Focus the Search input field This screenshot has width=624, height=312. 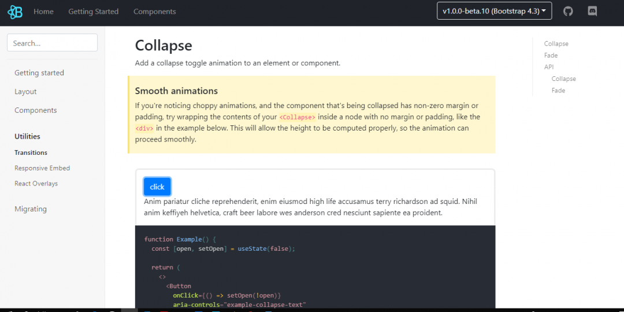click(52, 43)
